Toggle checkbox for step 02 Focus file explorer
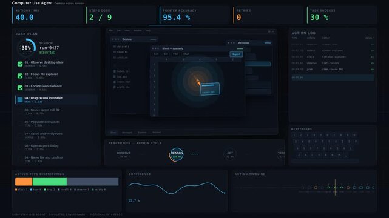This screenshot has height=218, width=389. 20,76
